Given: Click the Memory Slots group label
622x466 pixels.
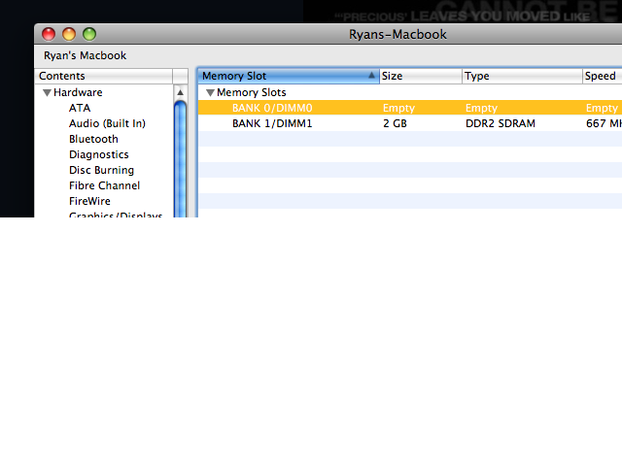Looking at the screenshot, I should click(x=251, y=93).
